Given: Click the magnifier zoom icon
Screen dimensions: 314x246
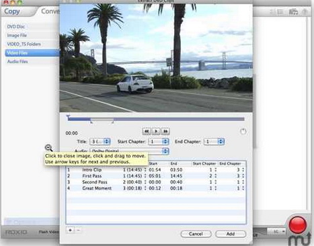Looking at the screenshot, I should pyautogui.click(x=48, y=148).
